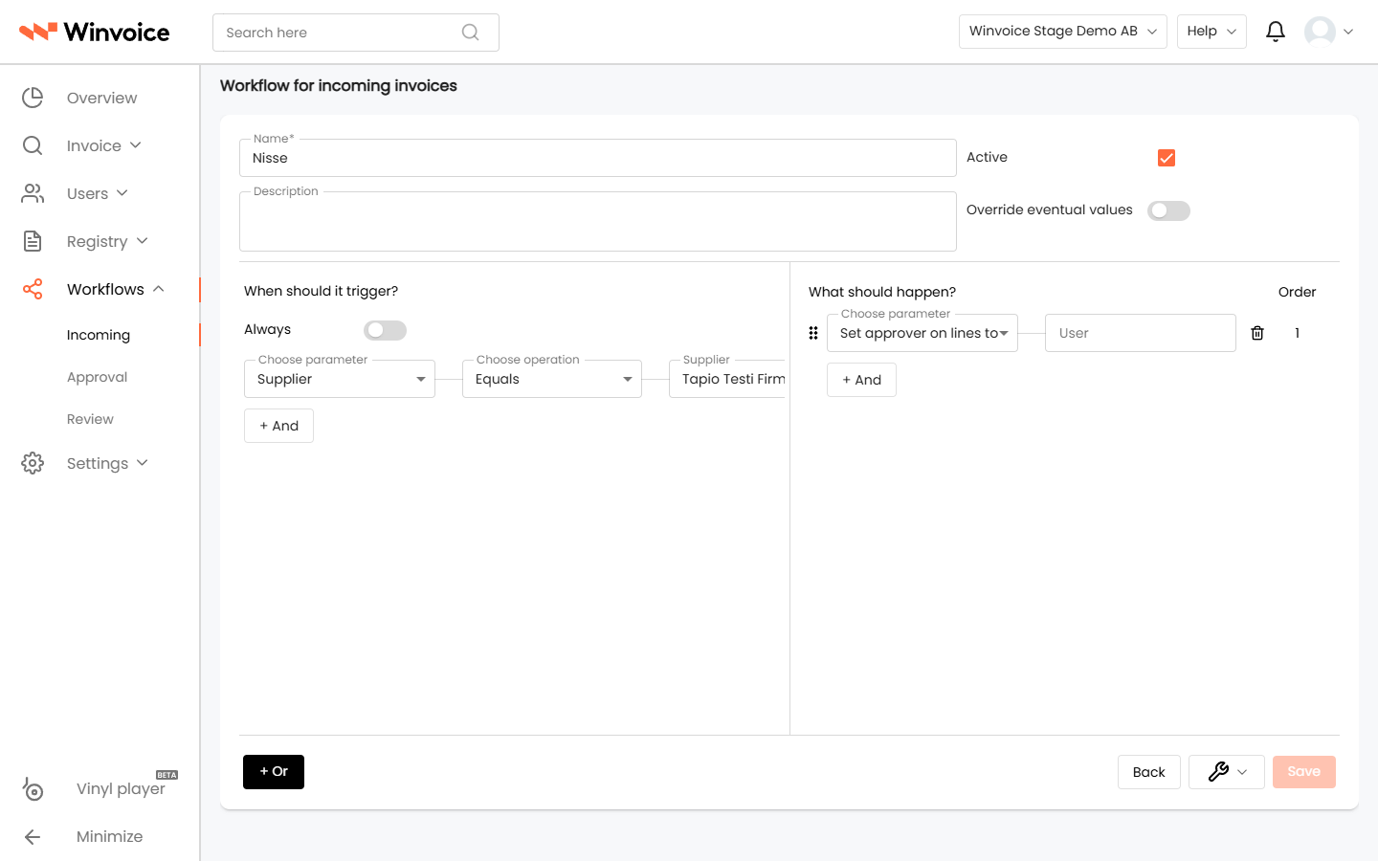Click the Name field containing Nisse
The image size is (1378, 861).
point(597,158)
